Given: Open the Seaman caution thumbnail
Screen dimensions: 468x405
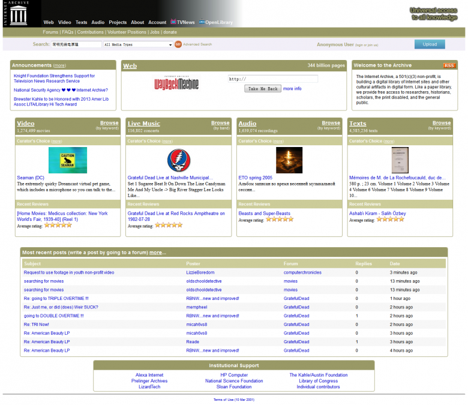Looking at the screenshot, I should 67,160.
